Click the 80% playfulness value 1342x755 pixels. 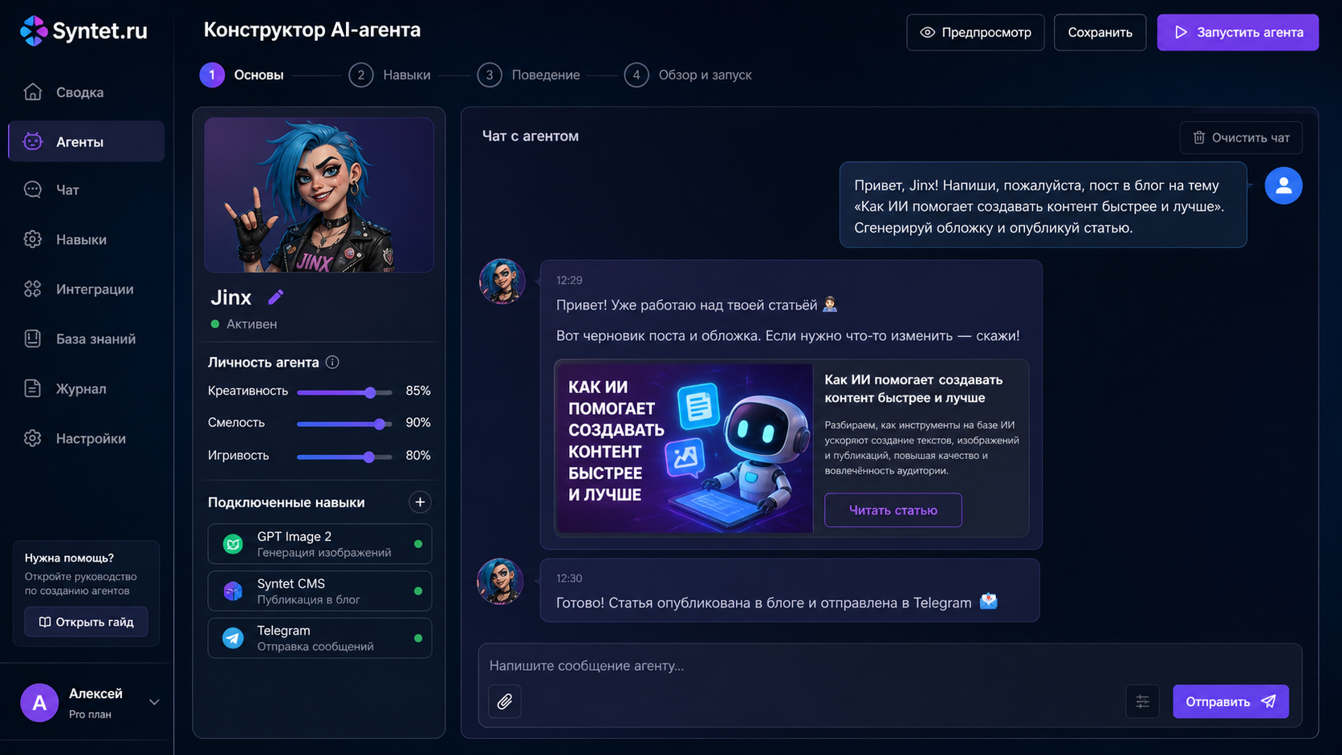click(418, 456)
